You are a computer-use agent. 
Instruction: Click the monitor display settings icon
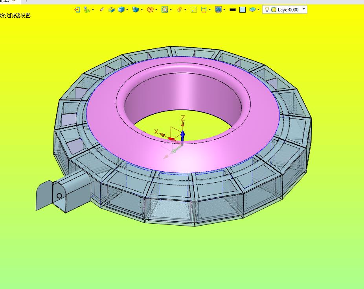pyautogui.click(x=218, y=10)
